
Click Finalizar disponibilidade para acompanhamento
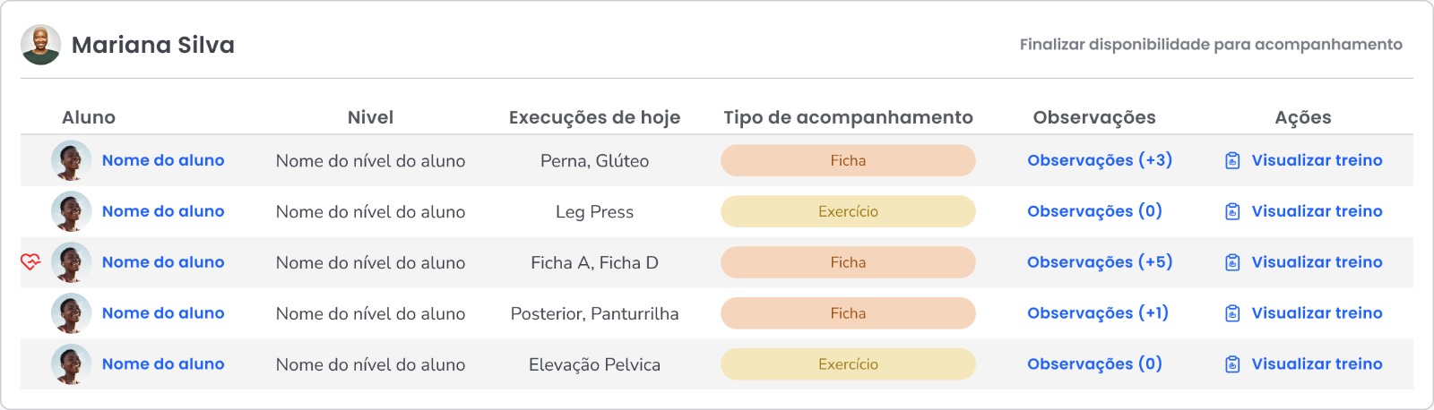[x=1210, y=45]
